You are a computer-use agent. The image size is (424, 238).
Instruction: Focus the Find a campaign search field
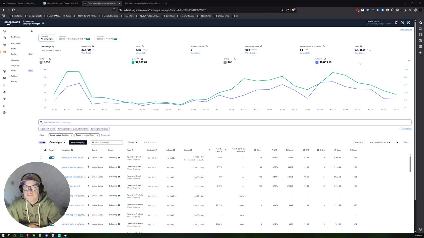pos(107,142)
